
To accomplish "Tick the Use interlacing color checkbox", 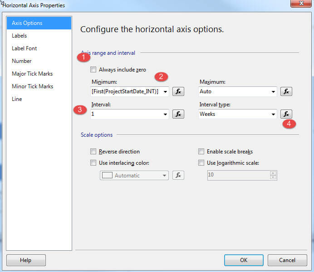I will click(93, 163).
